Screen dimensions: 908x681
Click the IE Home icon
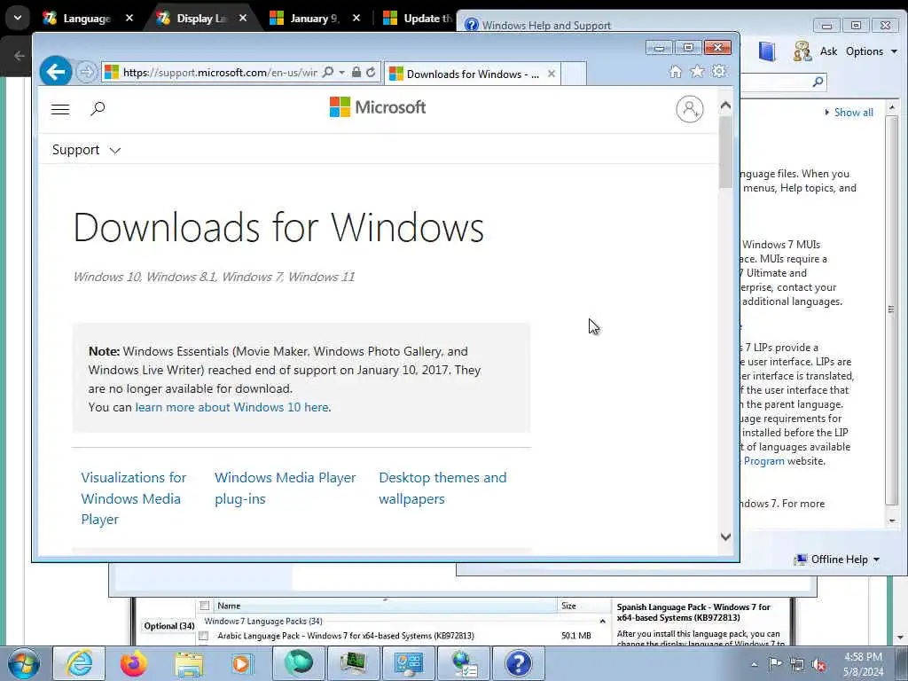675,72
